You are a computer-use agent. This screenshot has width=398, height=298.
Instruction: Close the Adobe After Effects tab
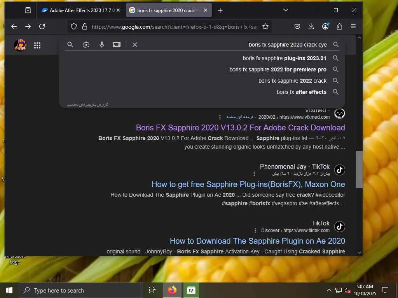(x=118, y=10)
